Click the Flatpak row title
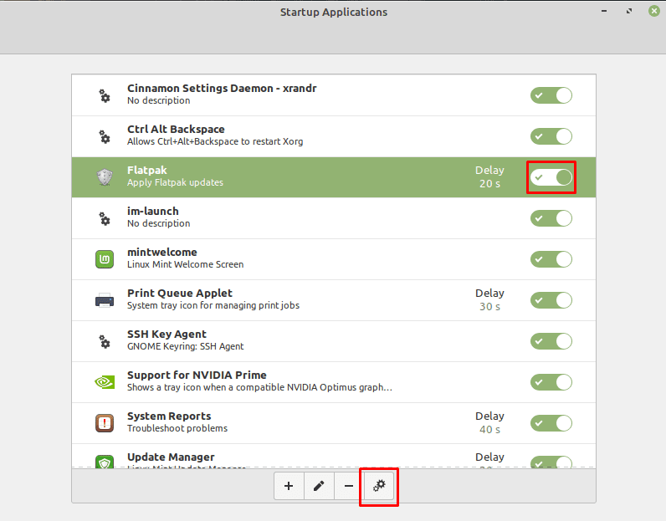Image resolution: width=666 pixels, height=521 pixels. (147, 171)
